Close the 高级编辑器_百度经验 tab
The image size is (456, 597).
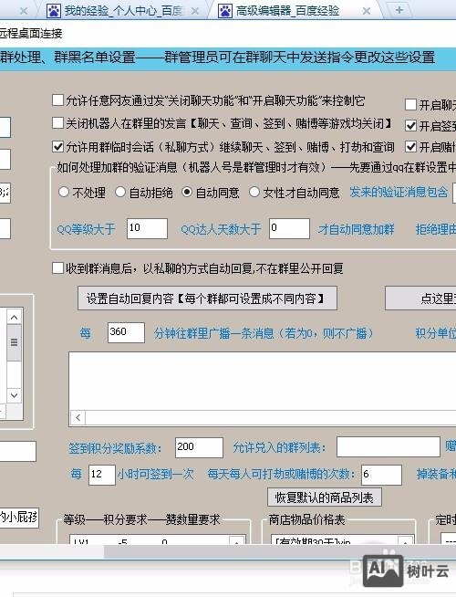[367, 11]
